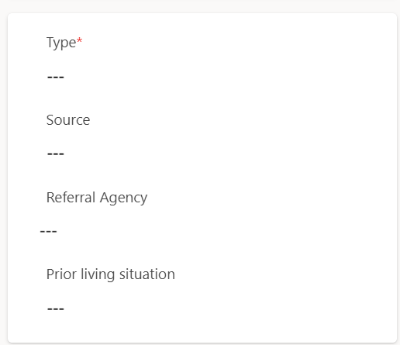Open the Prior living situation empty value

56,309
